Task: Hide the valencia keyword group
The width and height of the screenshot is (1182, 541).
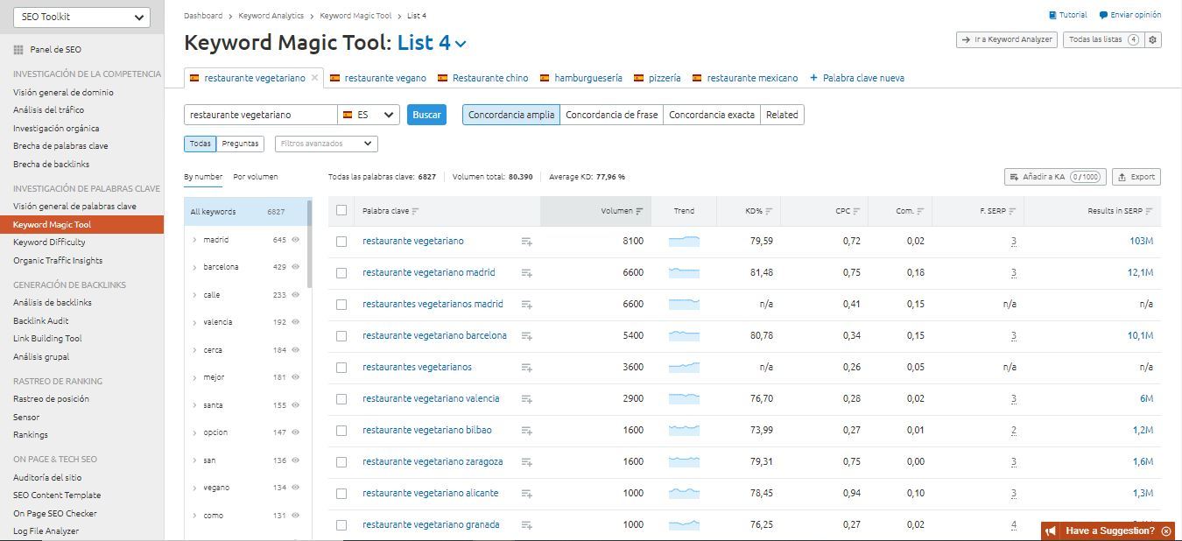Action: [x=296, y=322]
